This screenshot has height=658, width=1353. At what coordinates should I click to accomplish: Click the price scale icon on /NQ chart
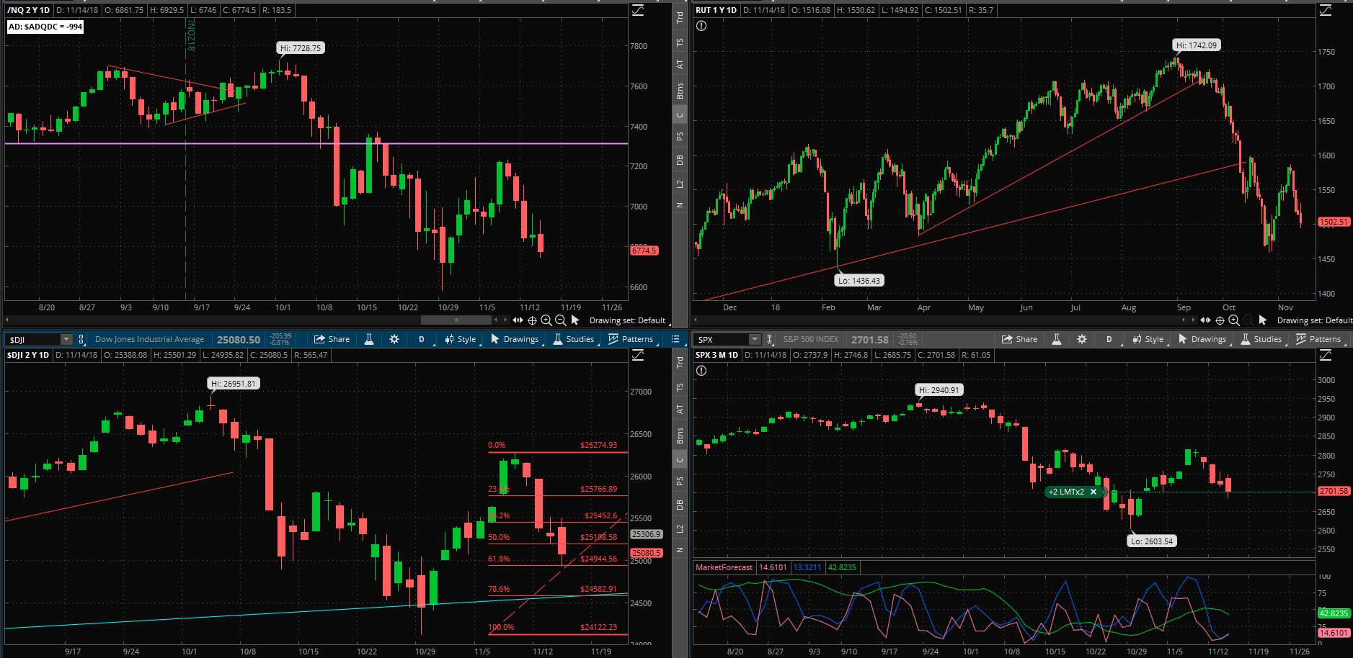(x=638, y=10)
